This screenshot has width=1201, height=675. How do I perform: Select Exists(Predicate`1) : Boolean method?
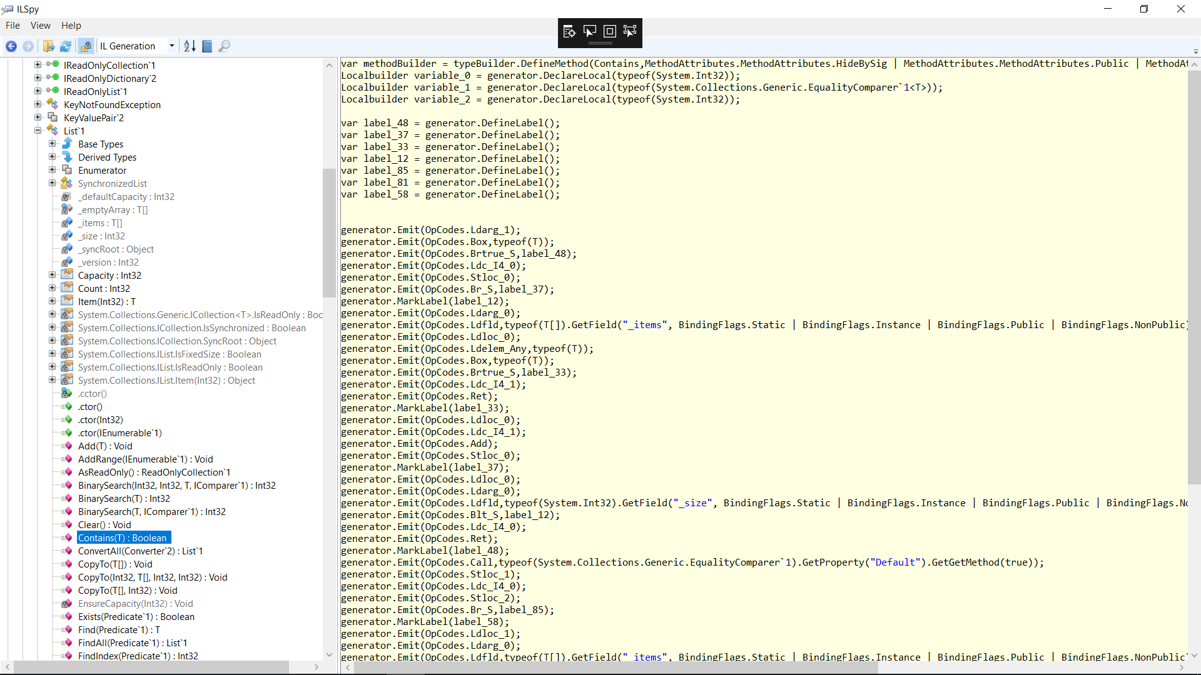click(136, 617)
